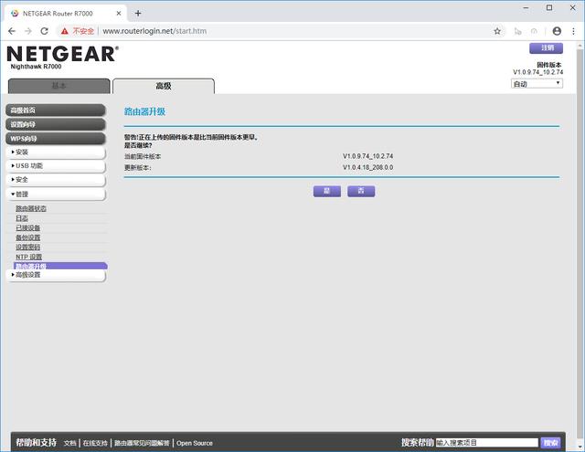The height and width of the screenshot is (452, 585).
Task: Click the 当前固件版本 label
Action: click(x=143, y=156)
